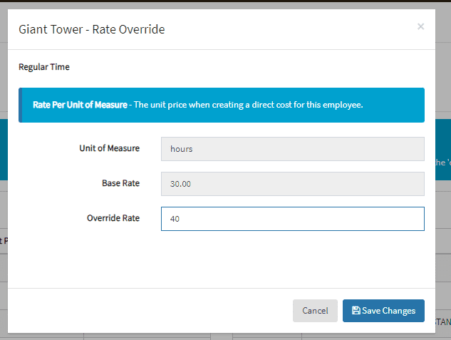The width and height of the screenshot is (451, 340).
Task: Click the "Unit of Measure" field label
Action: coord(109,148)
